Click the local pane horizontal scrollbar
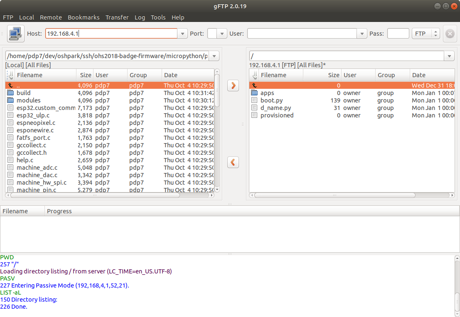Image resolution: width=460 pixels, height=317 pixels. point(96,195)
